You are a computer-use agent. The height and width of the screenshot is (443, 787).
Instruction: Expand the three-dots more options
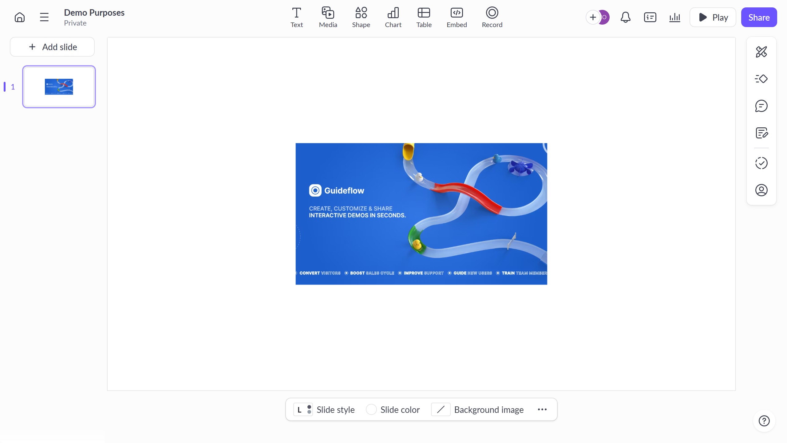click(542, 409)
